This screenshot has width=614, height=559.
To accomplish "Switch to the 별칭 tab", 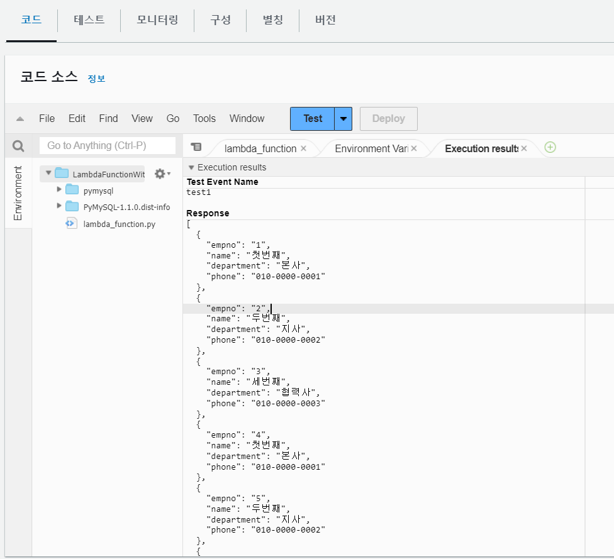I will pos(273,19).
